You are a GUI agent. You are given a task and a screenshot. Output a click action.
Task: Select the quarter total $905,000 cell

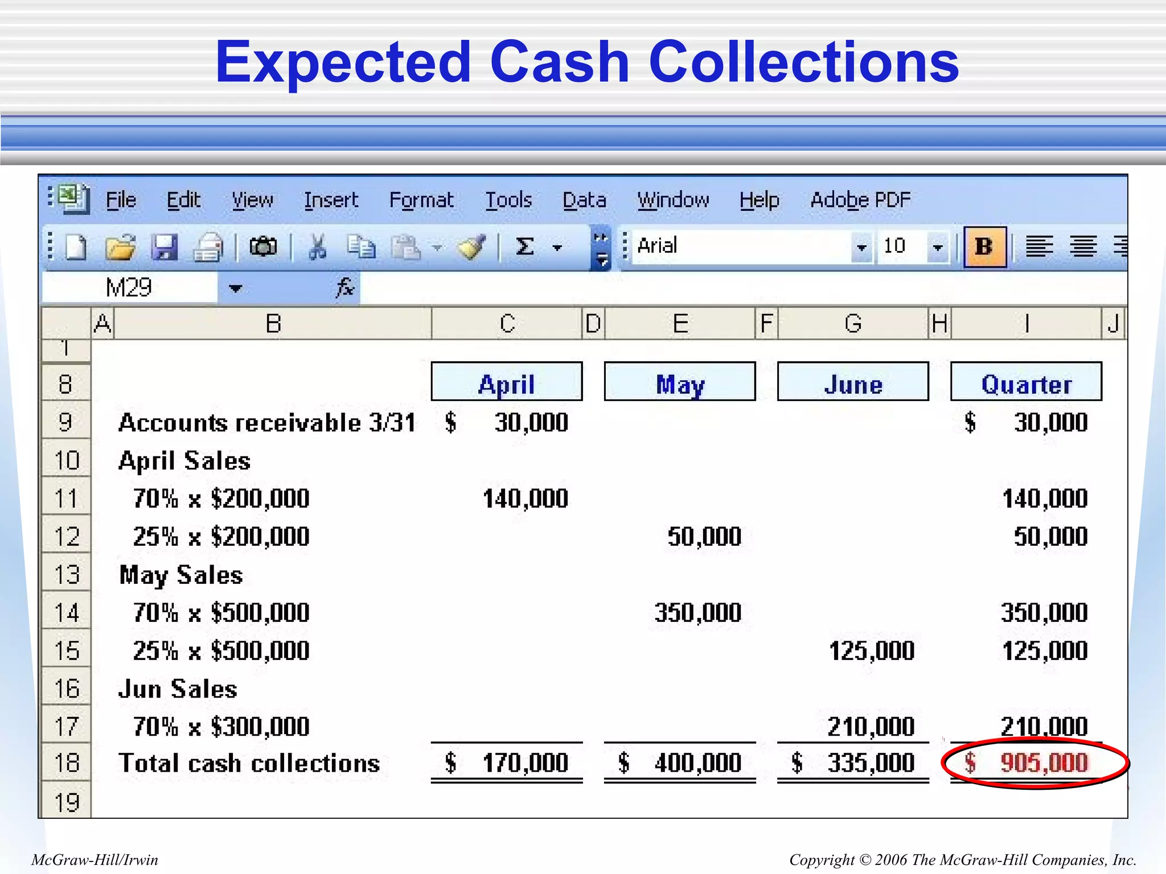click(x=1026, y=762)
